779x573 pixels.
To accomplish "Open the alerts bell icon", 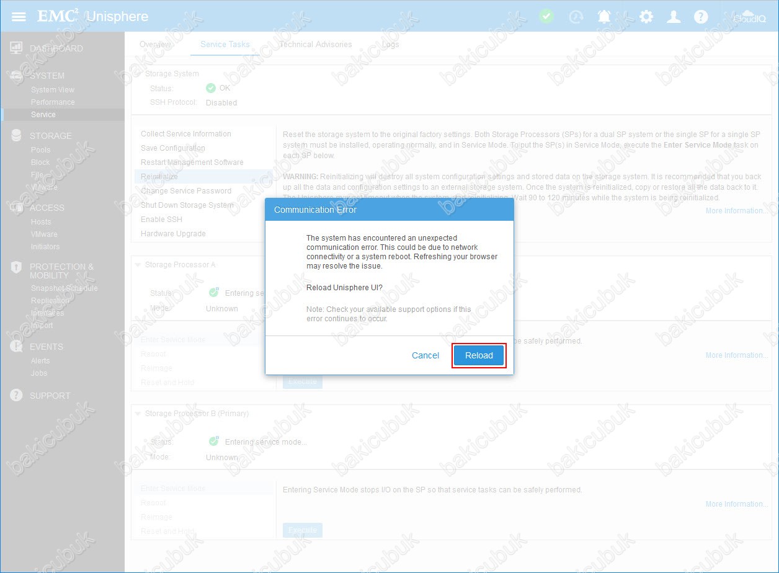I will click(x=604, y=17).
